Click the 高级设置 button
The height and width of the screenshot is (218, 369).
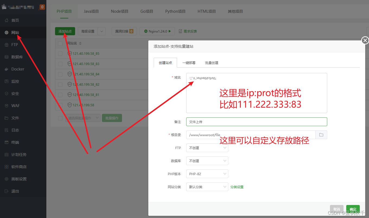(x=88, y=31)
